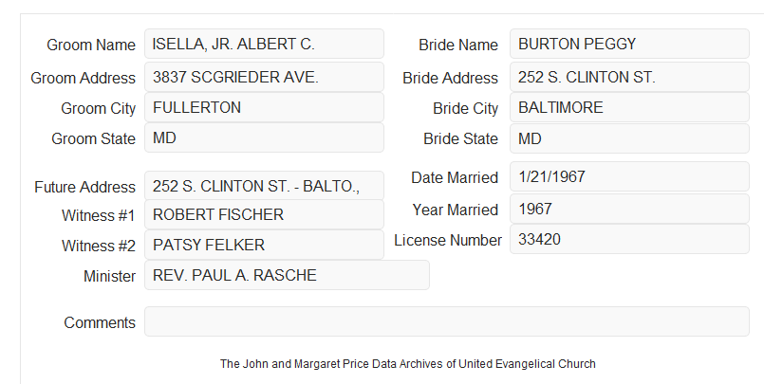This screenshot has height=384, width=764.
Task: Click the Bride Name label
Action: click(x=458, y=45)
